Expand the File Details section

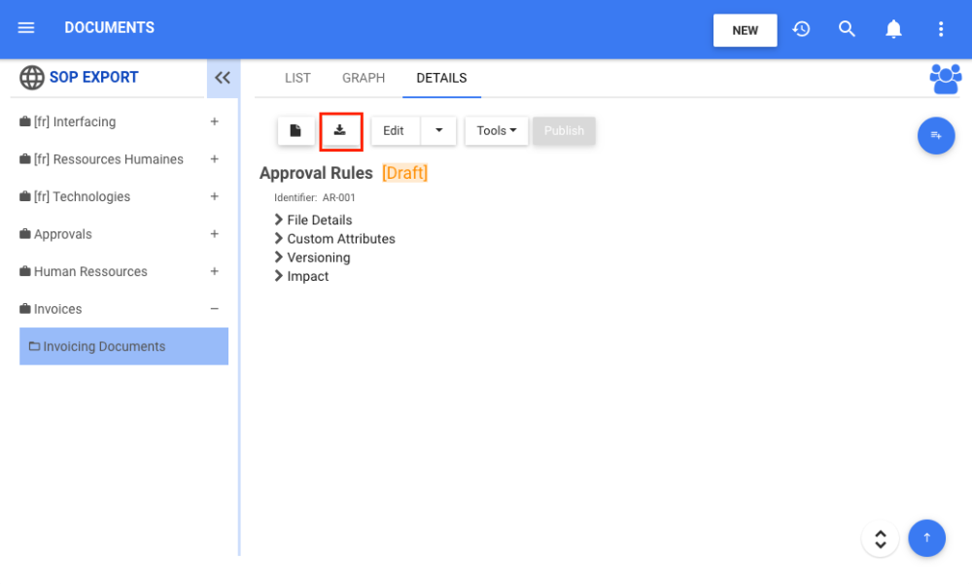point(319,221)
